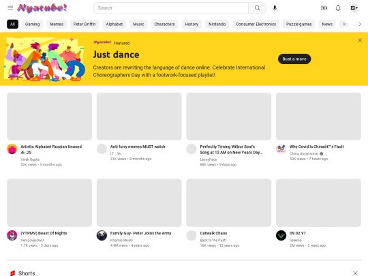Click the magnifier search button
Viewport: 368px width, 276px height.
[x=257, y=8]
